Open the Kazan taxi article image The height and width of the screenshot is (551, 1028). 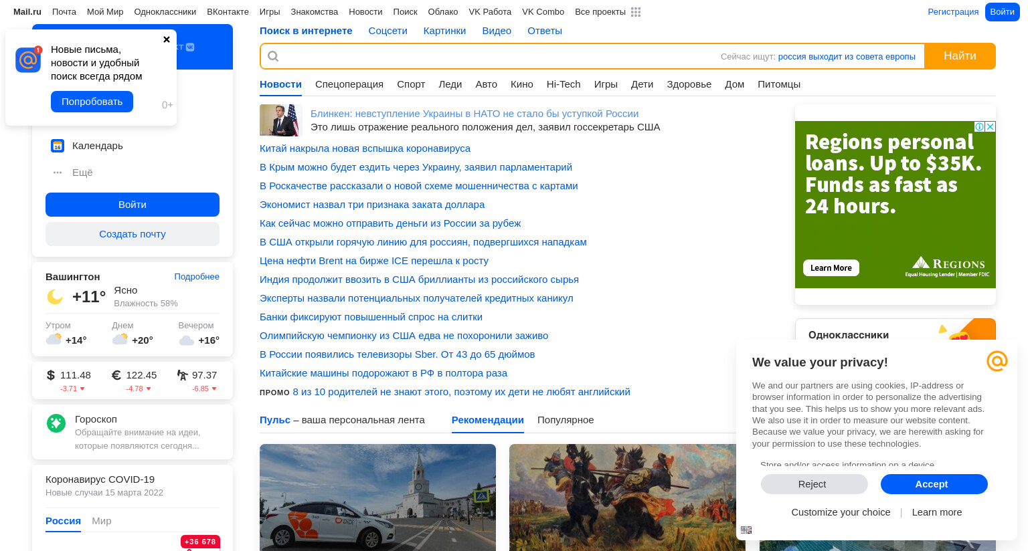(x=377, y=498)
